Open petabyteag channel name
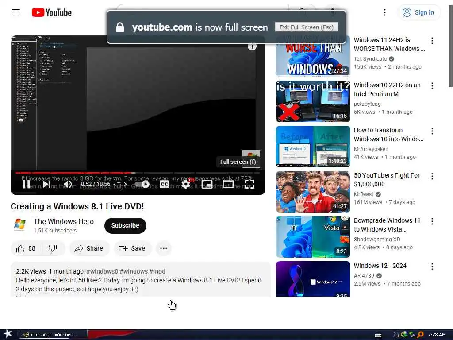 (x=367, y=104)
